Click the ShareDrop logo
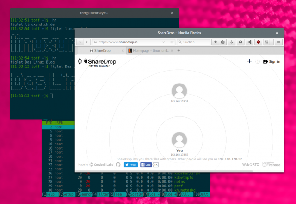 click(x=97, y=62)
